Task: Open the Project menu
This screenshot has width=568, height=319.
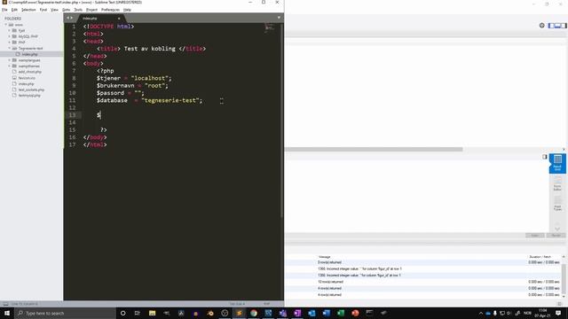Action: [x=91, y=10]
